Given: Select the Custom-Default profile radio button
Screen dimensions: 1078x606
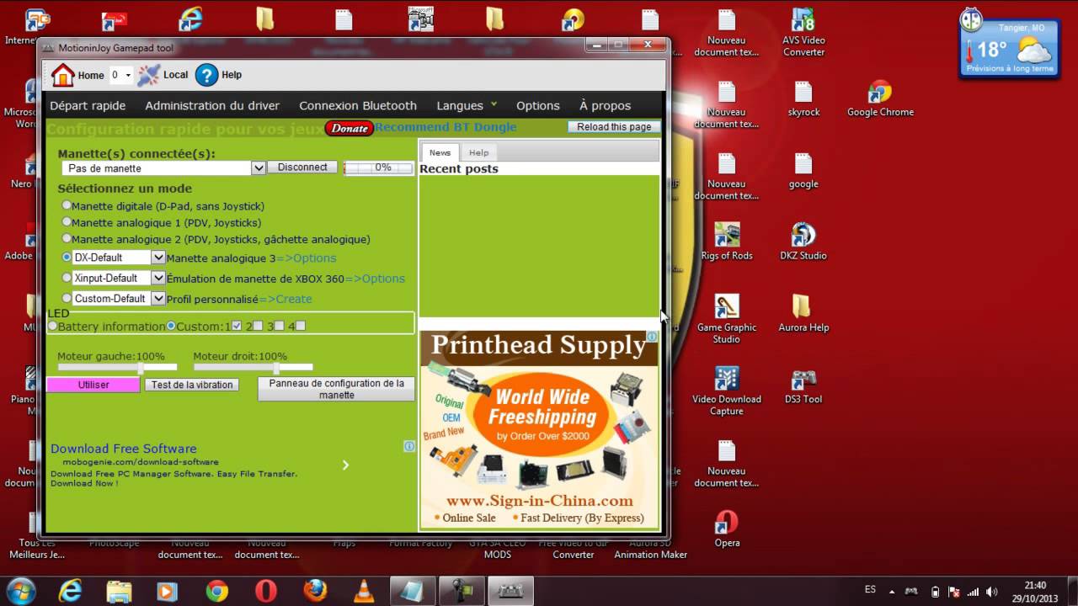Looking at the screenshot, I should click(x=67, y=297).
